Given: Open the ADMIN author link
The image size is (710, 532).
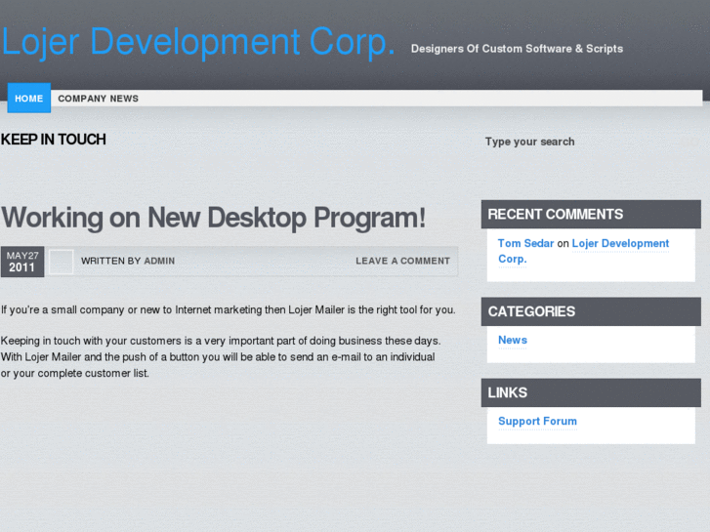Looking at the screenshot, I should click(159, 261).
